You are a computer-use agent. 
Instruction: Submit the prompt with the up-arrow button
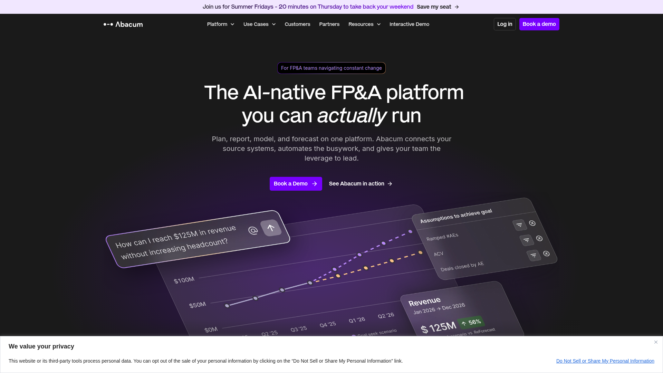(271, 228)
